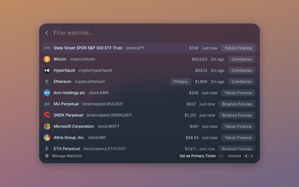Click the binanceperp:MUUSDT identifier

click(103, 104)
